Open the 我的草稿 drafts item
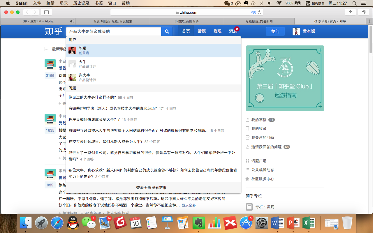Image resolution: width=373 pixels, height=233 pixels. (x=259, y=120)
